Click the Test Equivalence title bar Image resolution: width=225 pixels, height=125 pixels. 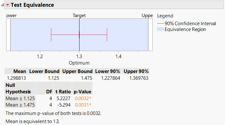(x=114, y=5)
